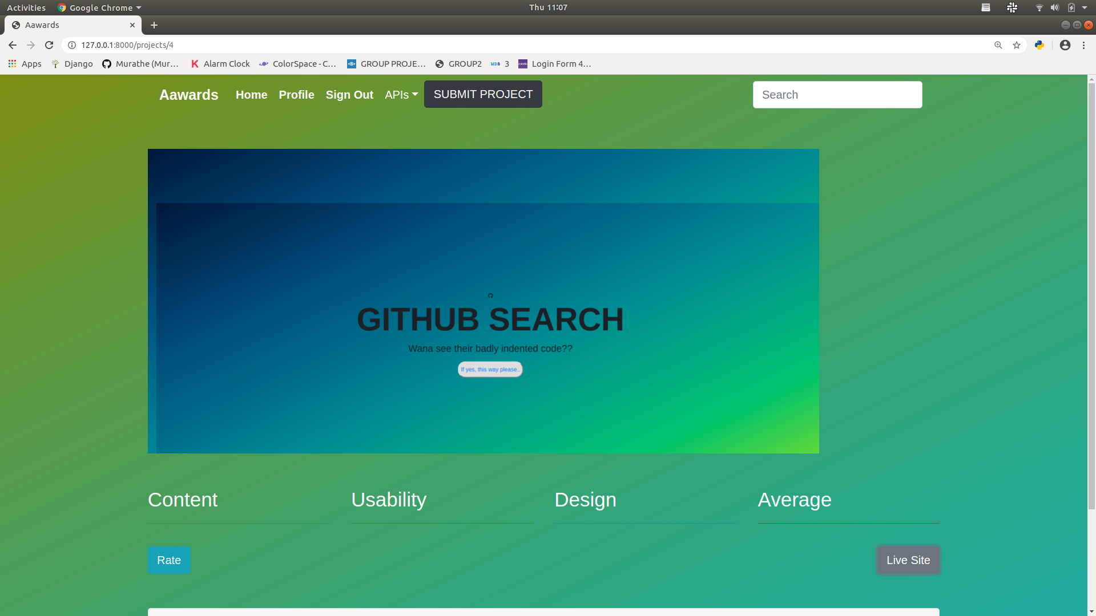The width and height of the screenshot is (1096, 616).
Task: Open Chrome three-dot menu
Action: click(1083, 45)
